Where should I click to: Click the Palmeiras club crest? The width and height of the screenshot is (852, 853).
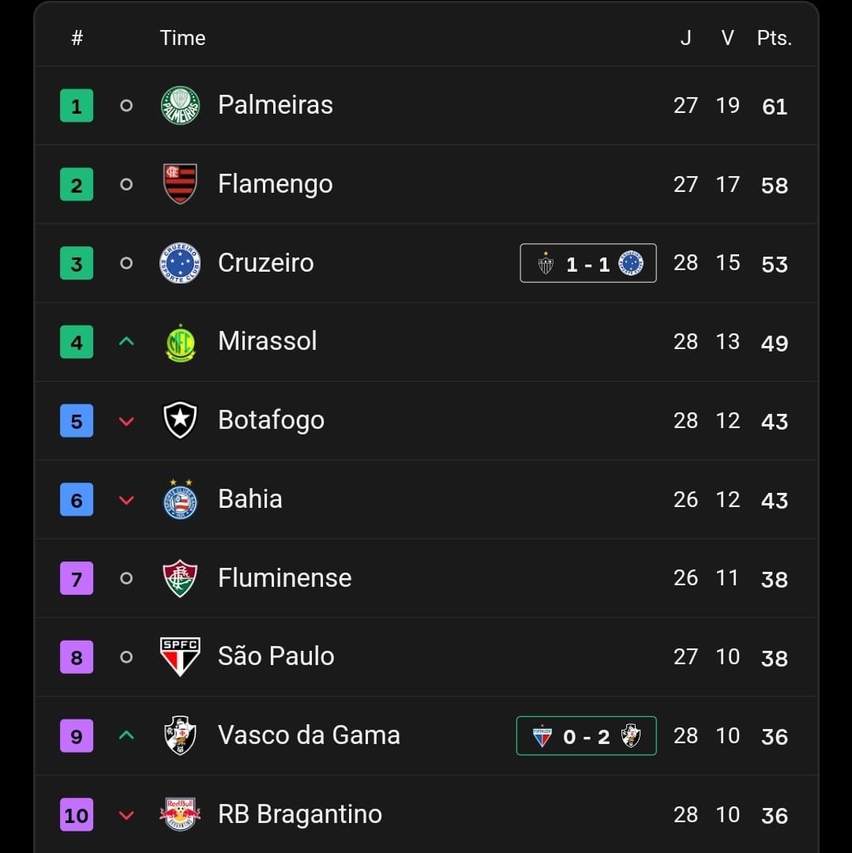coord(180,105)
